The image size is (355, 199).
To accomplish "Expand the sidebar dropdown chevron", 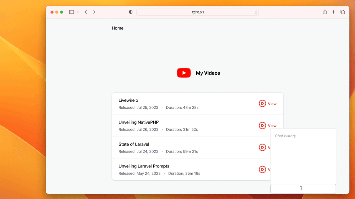I will 78,12.
